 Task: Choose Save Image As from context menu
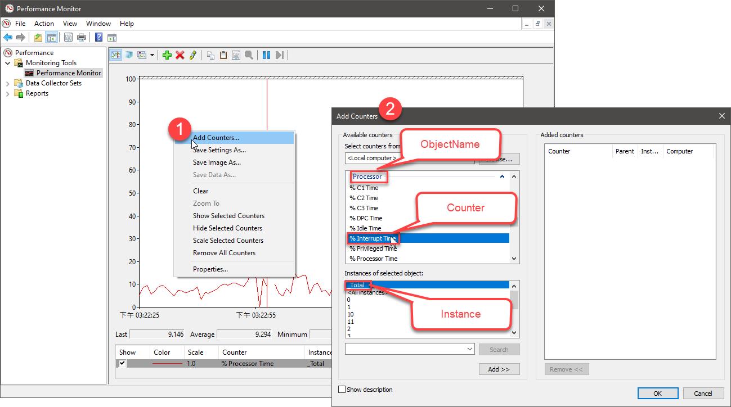tap(217, 162)
